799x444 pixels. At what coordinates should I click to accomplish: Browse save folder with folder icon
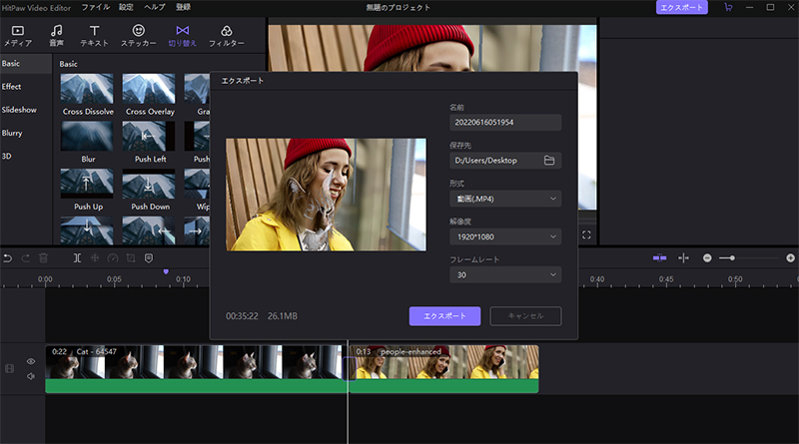tap(548, 160)
